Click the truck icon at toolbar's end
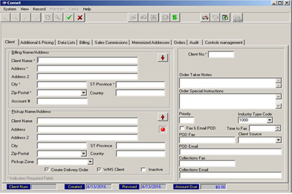The width and height of the screenshot is (292, 194). click(237, 18)
